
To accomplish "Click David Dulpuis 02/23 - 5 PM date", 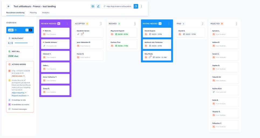I will (x=155, y=34).
